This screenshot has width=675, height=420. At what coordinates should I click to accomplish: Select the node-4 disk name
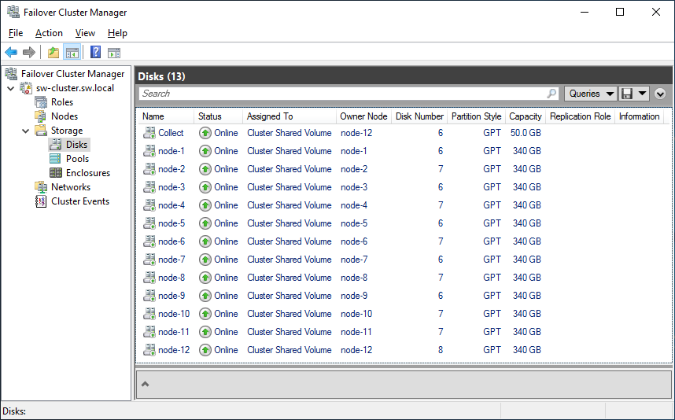click(x=172, y=205)
